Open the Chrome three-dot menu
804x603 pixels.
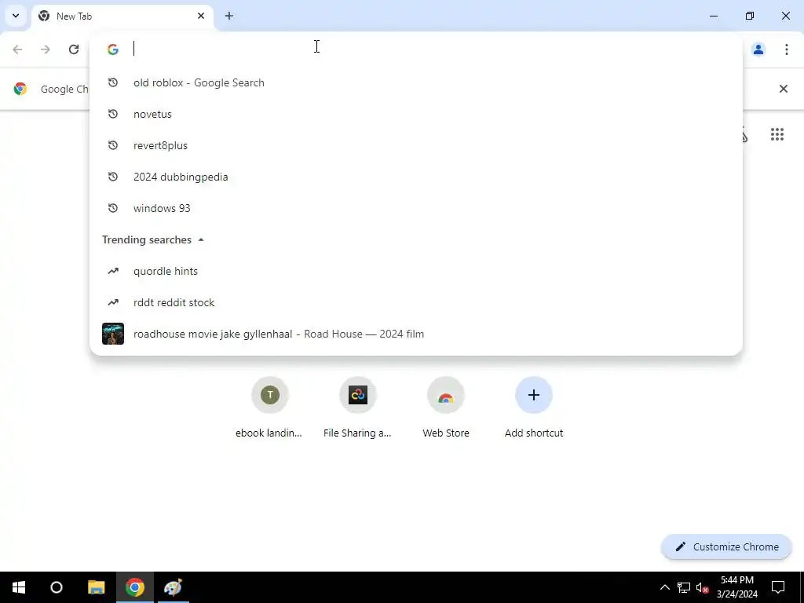coord(787,49)
